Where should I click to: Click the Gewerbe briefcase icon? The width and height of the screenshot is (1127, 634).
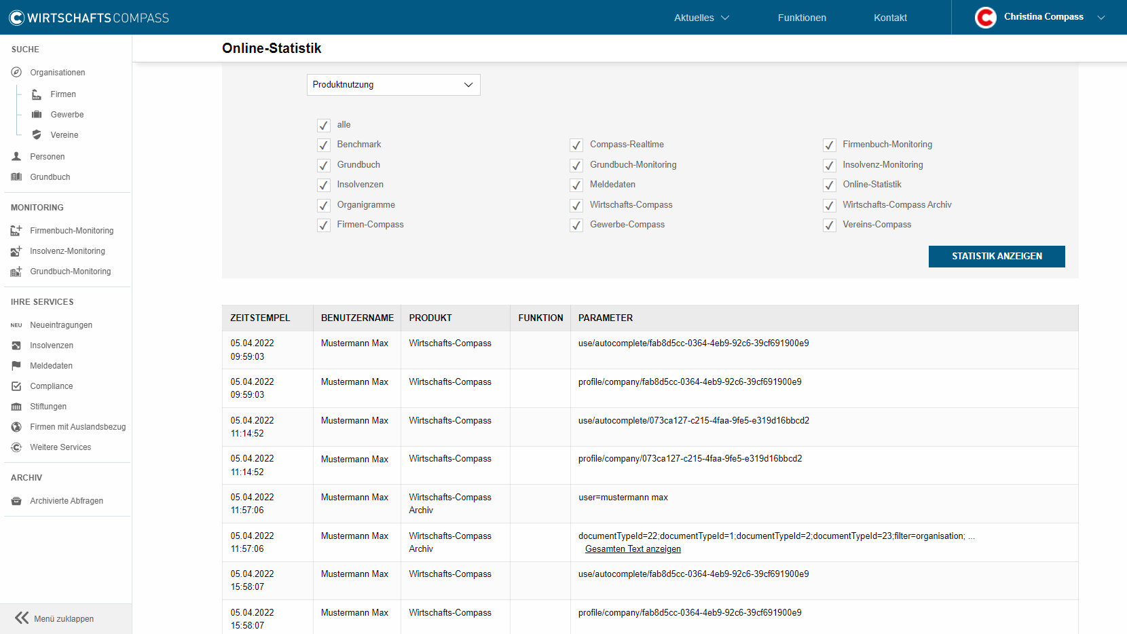pyautogui.click(x=37, y=115)
